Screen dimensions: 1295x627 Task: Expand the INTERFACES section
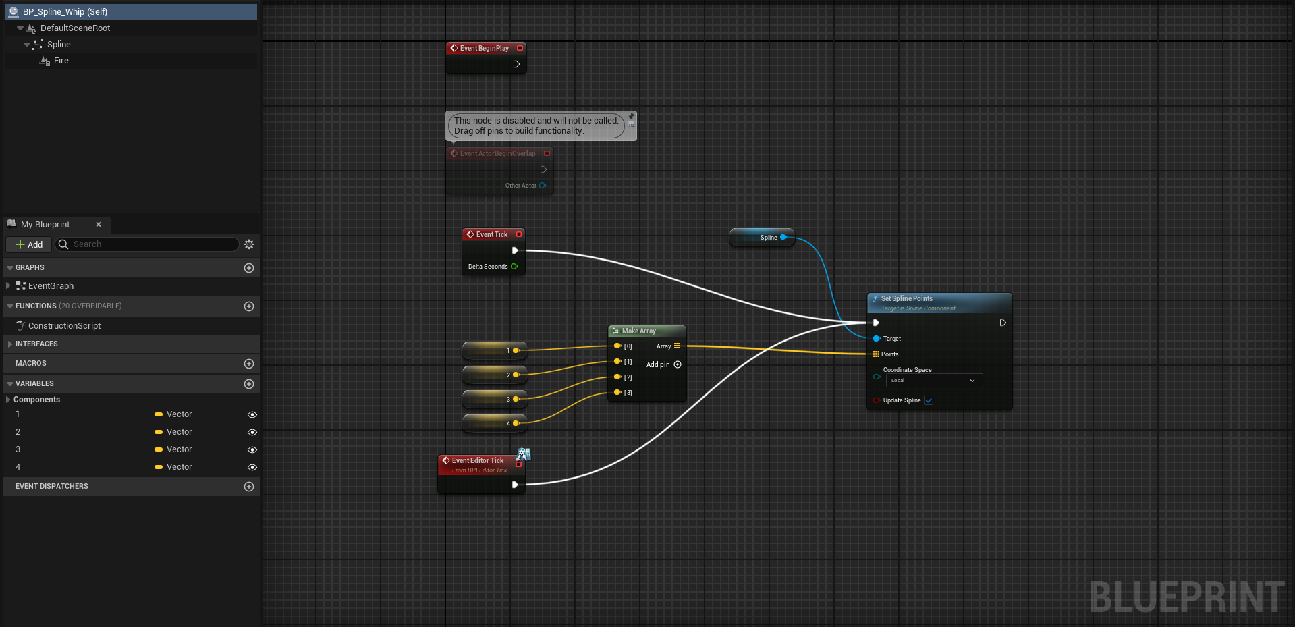click(10, 344)
